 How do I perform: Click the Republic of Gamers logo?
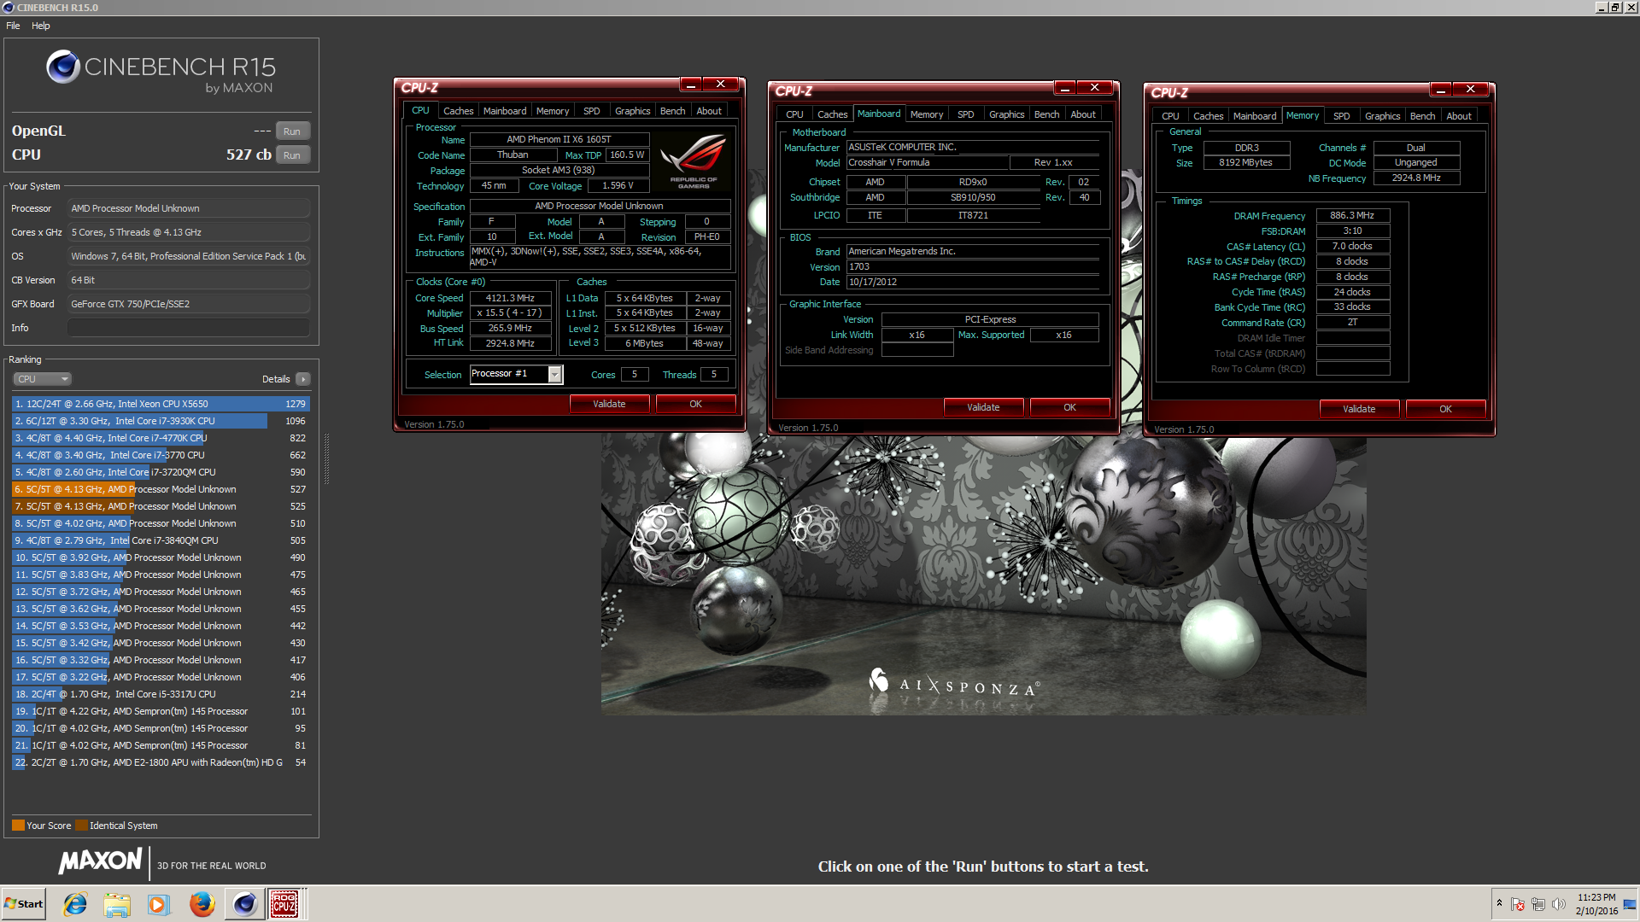[694, 160]
